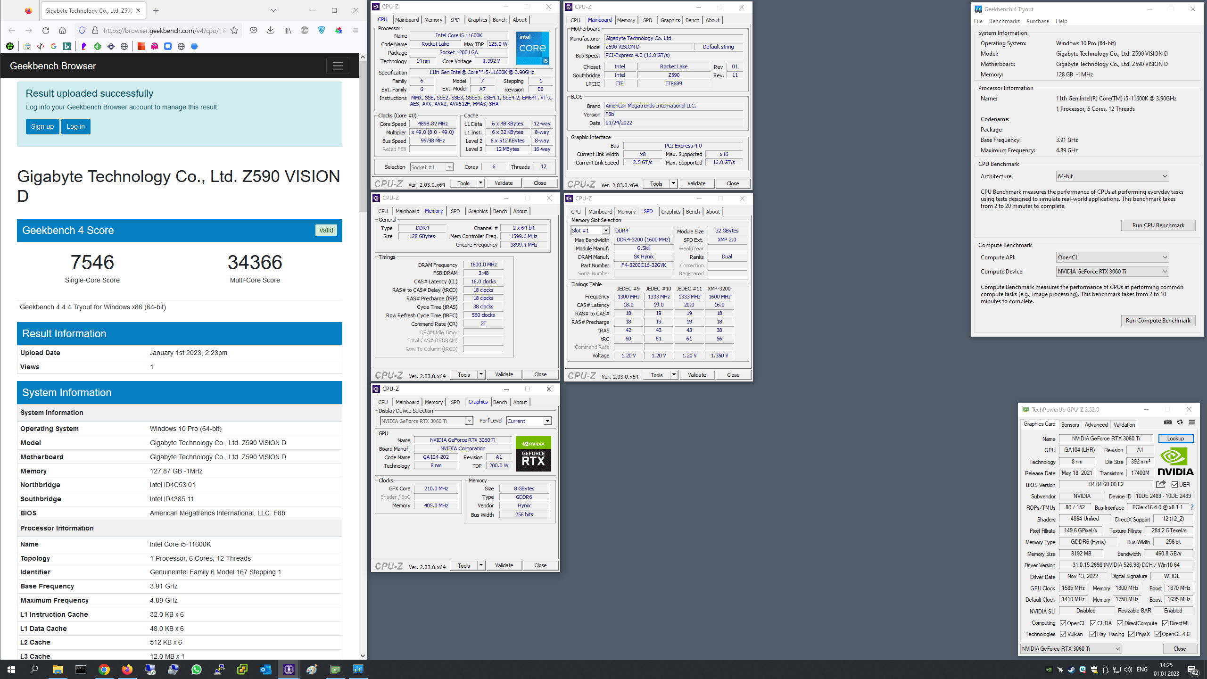Take a GPU-Z screenshot with camera icon
Viewport: 1207px width, 679px height.
pos(1167,422)
